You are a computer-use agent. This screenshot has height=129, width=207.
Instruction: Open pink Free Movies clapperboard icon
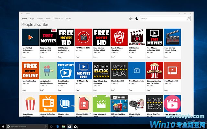tap(172, 104)
